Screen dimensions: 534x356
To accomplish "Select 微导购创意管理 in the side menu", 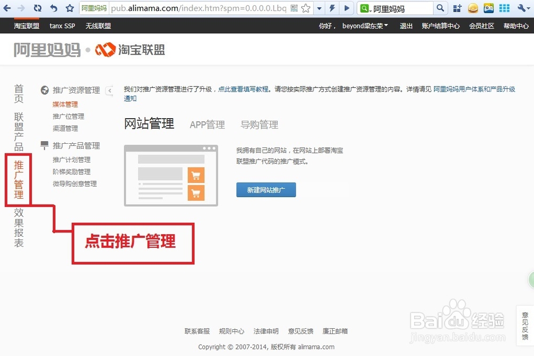I will click(75, 183).
